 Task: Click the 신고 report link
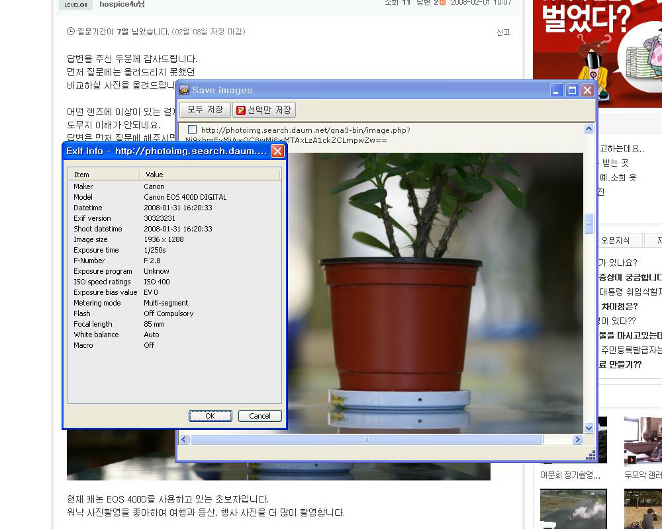click(503, 32)
